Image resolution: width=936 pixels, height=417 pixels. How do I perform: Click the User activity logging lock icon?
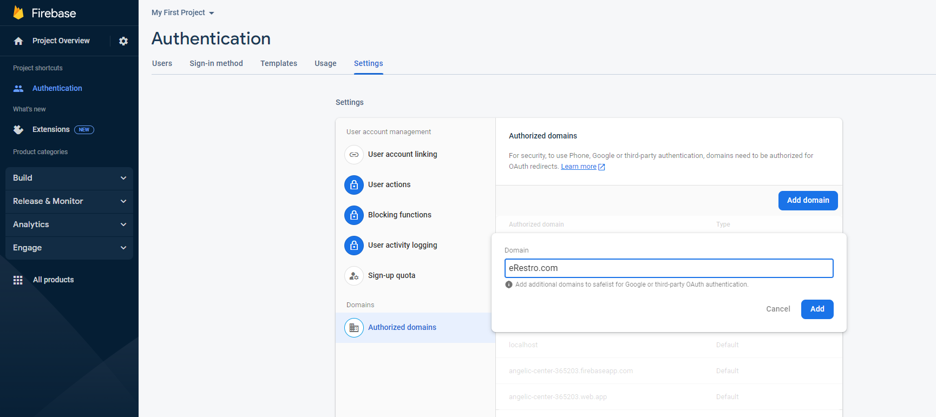click(x=354, y=246)
